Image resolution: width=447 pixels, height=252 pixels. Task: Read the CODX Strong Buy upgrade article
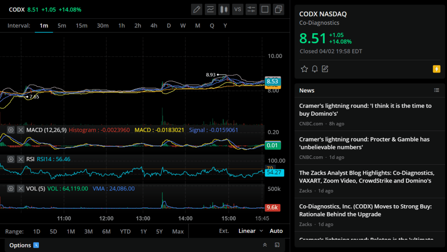[365, 211]
